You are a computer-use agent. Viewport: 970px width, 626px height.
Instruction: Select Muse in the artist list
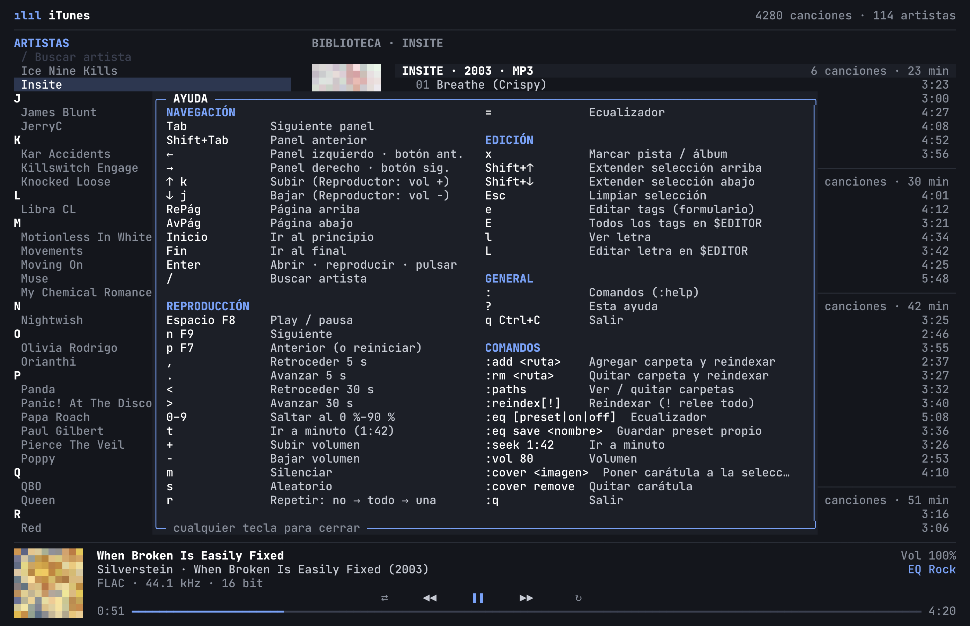35,278
